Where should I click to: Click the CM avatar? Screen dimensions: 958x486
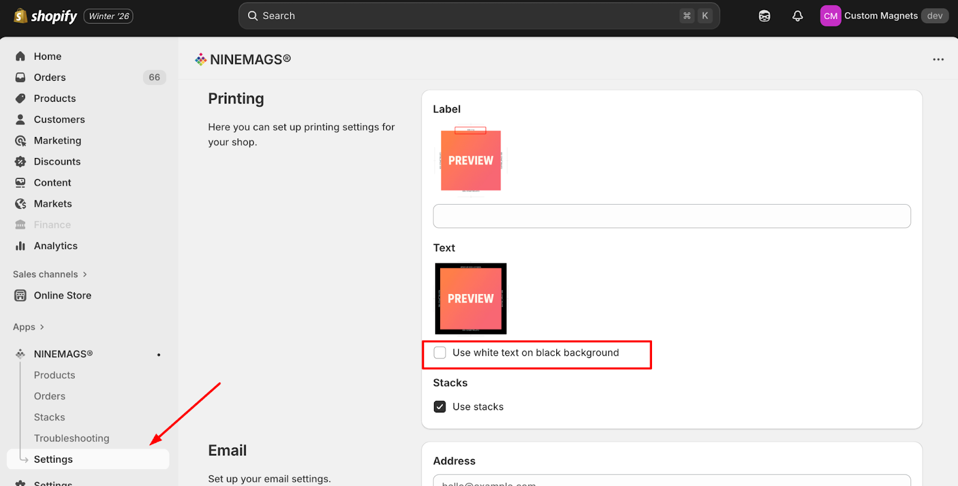830,16
